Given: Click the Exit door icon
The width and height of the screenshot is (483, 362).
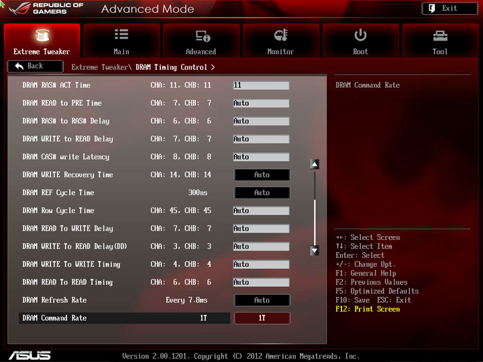Looking at the screenshot, I should tap(432, 8).
